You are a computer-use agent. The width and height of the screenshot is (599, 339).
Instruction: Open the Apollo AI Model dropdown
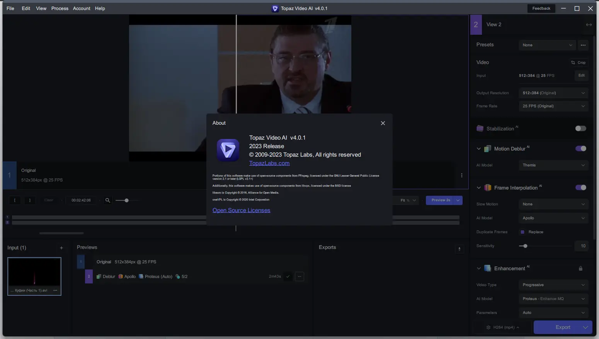point(553,218)
